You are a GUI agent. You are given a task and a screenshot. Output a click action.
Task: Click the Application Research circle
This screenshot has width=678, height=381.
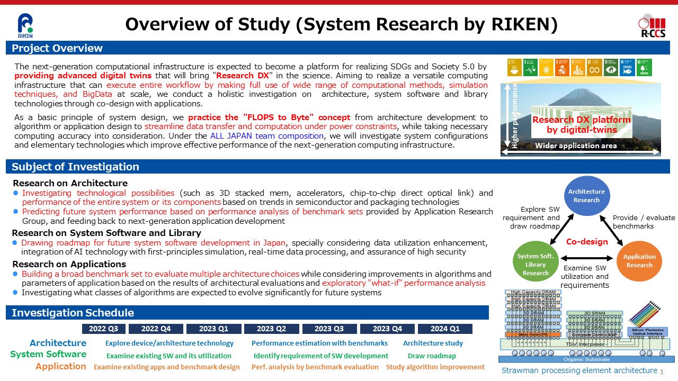(639, 261)
